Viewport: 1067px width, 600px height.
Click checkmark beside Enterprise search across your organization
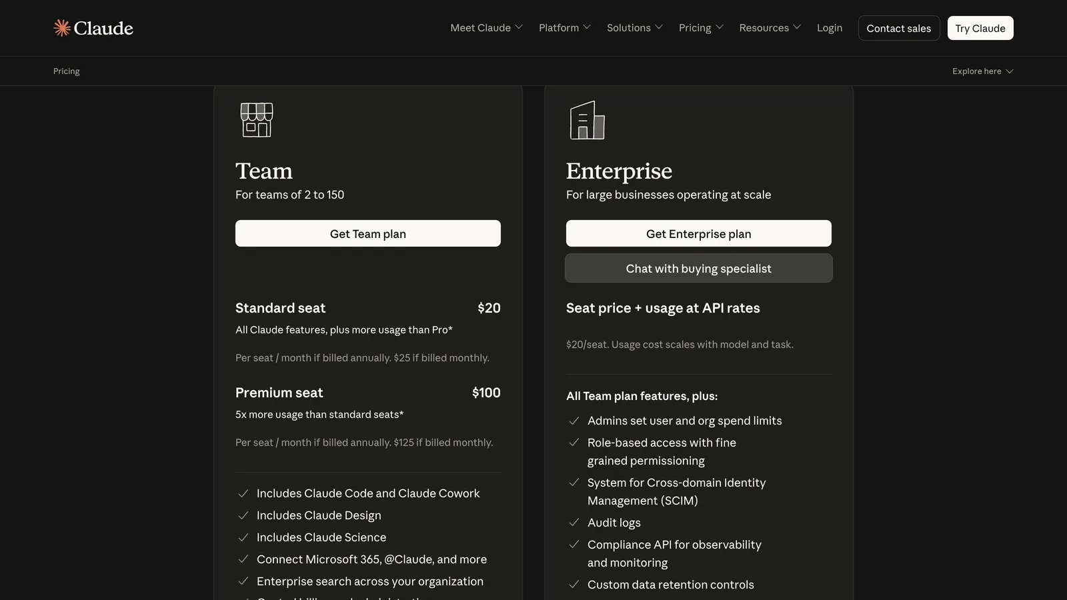point(243,581)
